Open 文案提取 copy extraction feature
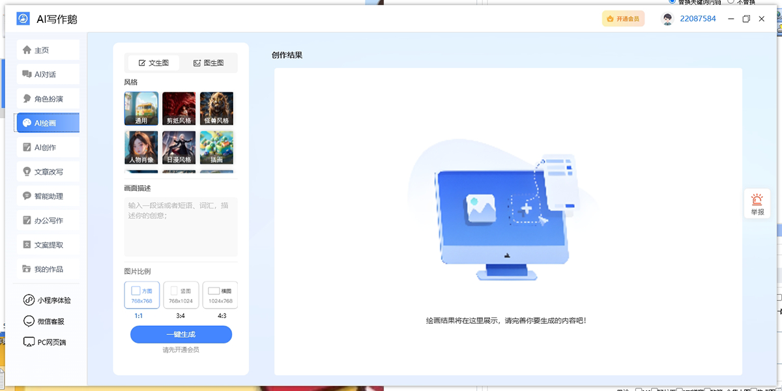 (x=48, y=244)
